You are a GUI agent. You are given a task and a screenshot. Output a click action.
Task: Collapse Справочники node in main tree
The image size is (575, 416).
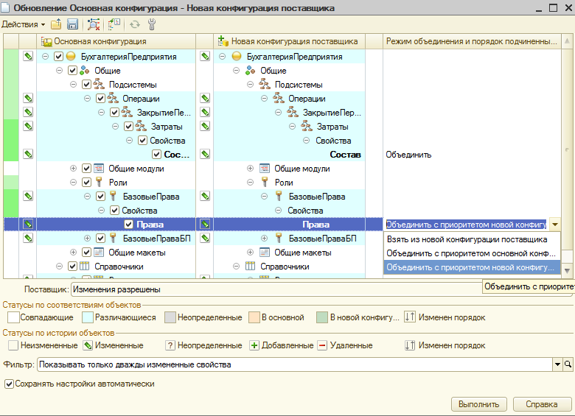(60, 267)
